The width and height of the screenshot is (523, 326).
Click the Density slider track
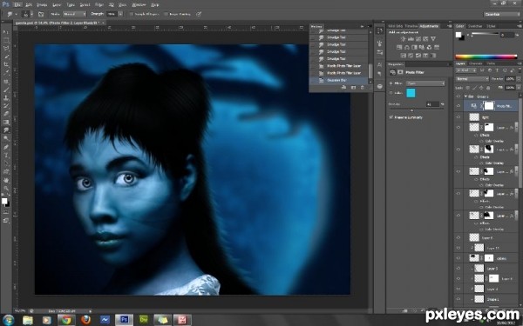click(x=417, y=110)
